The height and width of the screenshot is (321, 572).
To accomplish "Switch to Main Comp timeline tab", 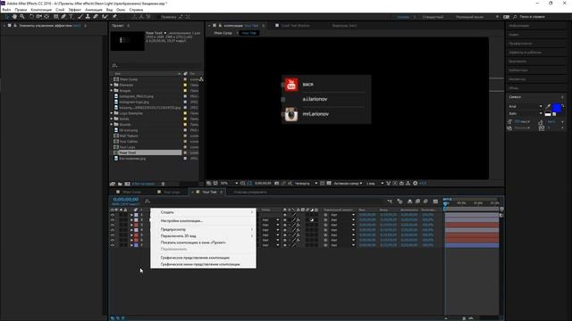I will pos(131,192).
